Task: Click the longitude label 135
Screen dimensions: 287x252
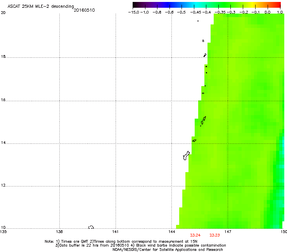Action: (3, 232)
